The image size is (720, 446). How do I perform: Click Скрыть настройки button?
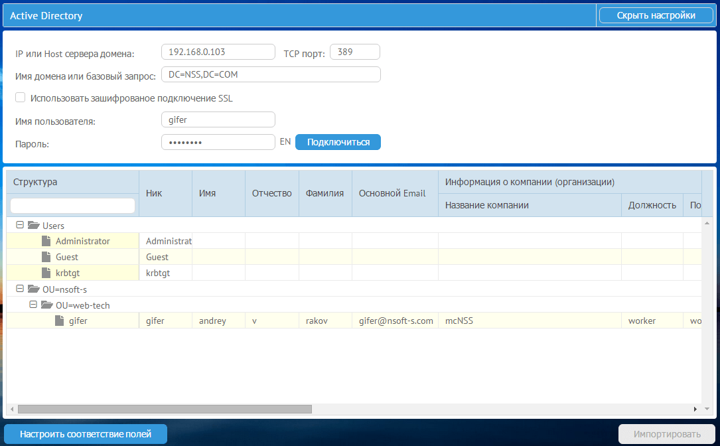(x=656, y=15)
